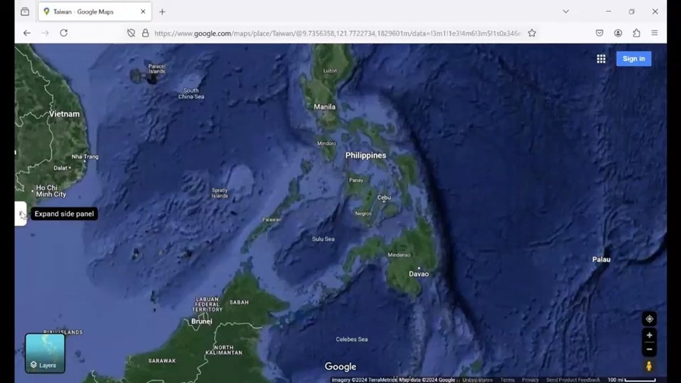Bookmark this page with star icon
The width and height of the screenshot is (681, 383).
pos(531,33)
